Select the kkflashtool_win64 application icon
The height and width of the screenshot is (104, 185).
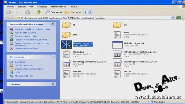pyautogui.click(x=117, y=44)
